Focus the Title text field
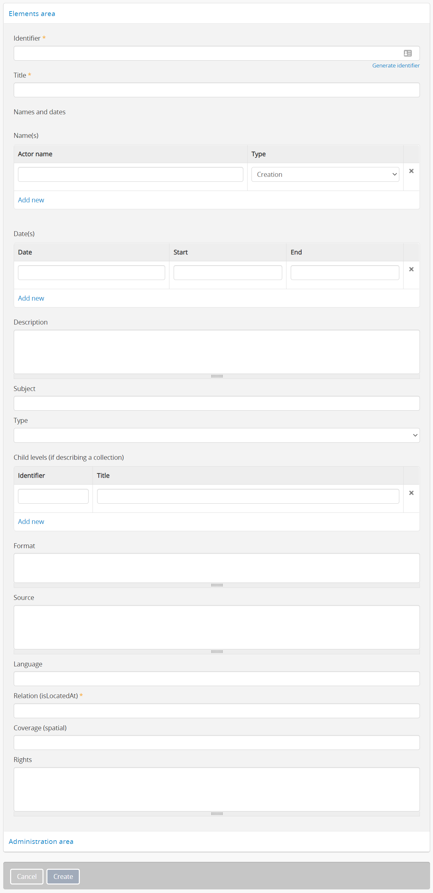 [217, 90]
